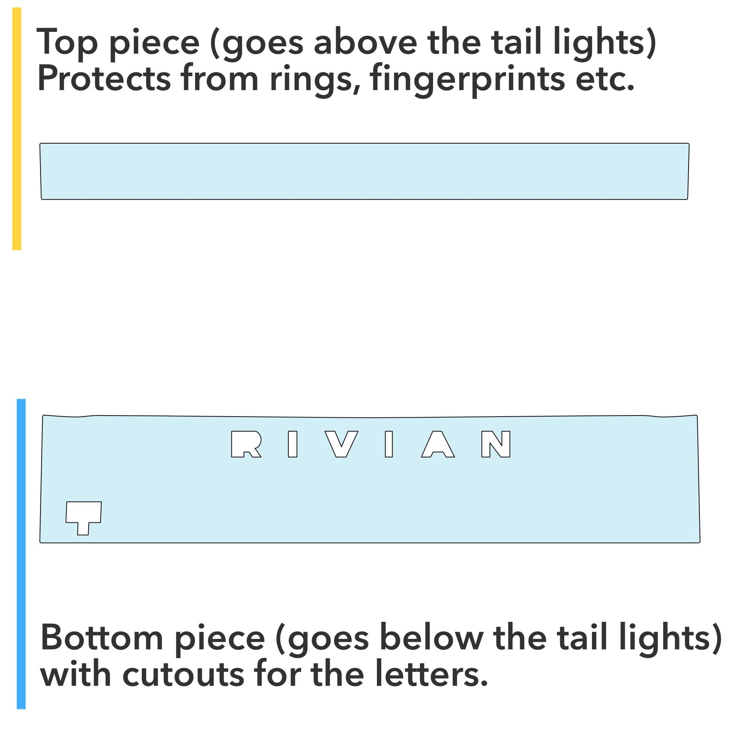Image resolution: width=729 pixels, height=729 pixels.
Task: Click the word "cutouts"
Action: click(x=183, y=675)
